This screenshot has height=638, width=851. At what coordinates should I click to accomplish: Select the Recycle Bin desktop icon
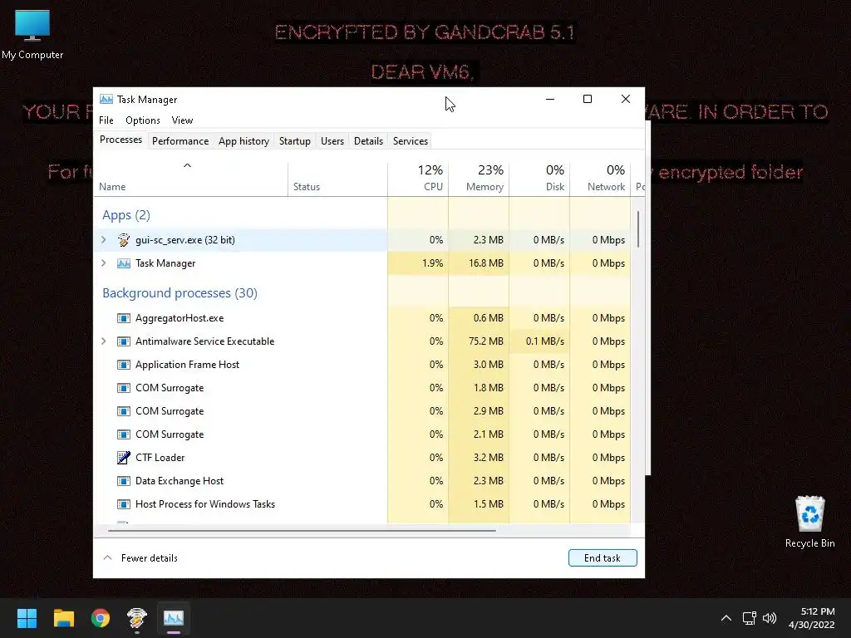[809, 522]
